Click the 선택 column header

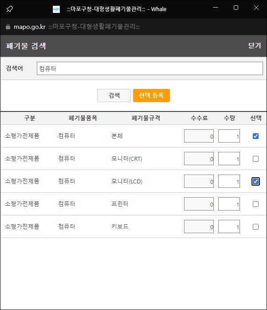click(256, 118)
